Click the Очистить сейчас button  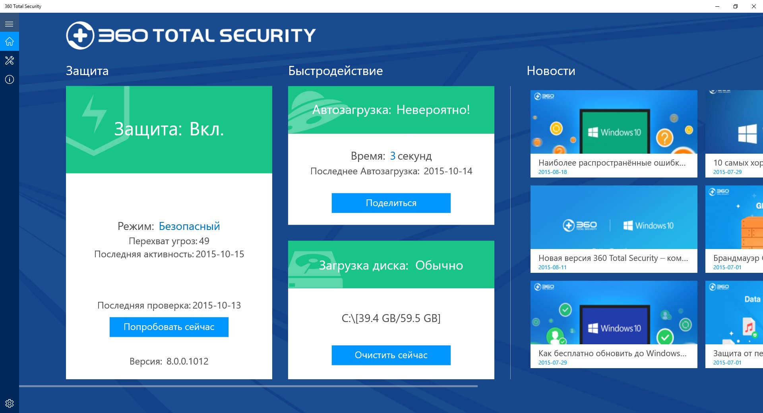pos(391,355)
